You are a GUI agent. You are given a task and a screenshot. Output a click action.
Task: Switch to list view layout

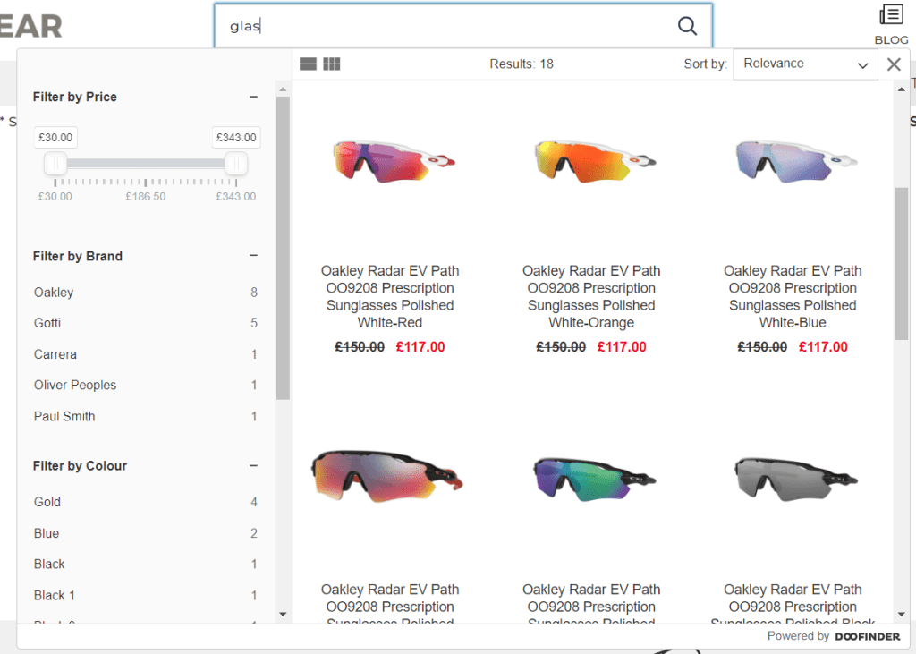(308, 64)
